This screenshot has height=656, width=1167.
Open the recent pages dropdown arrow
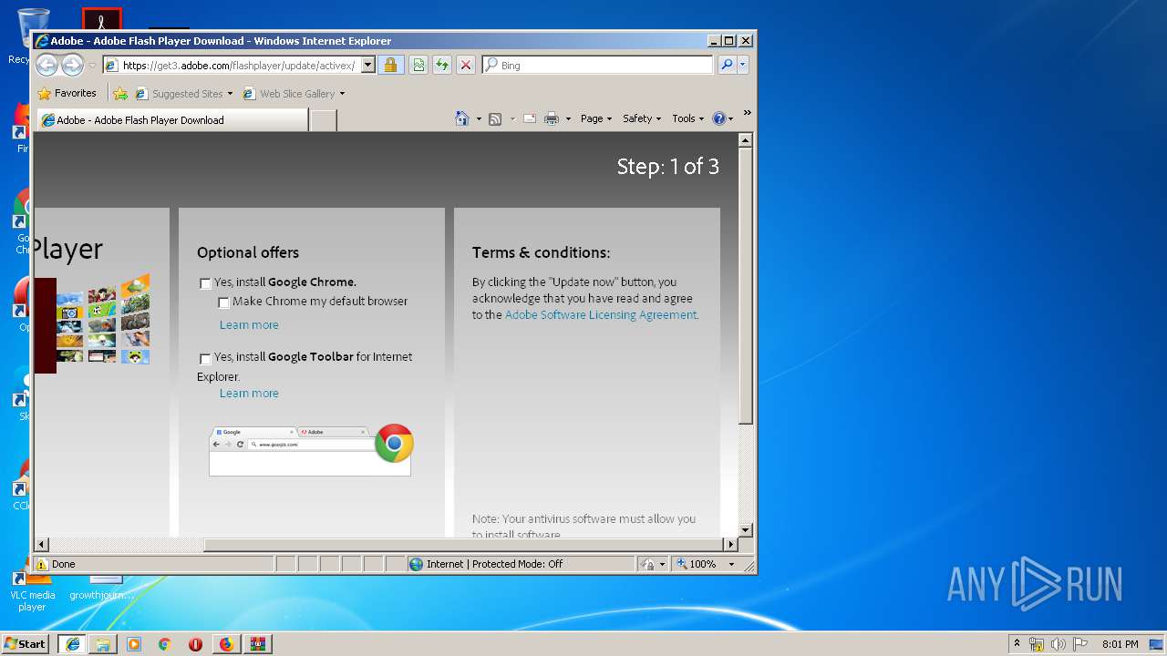[92, 66]
